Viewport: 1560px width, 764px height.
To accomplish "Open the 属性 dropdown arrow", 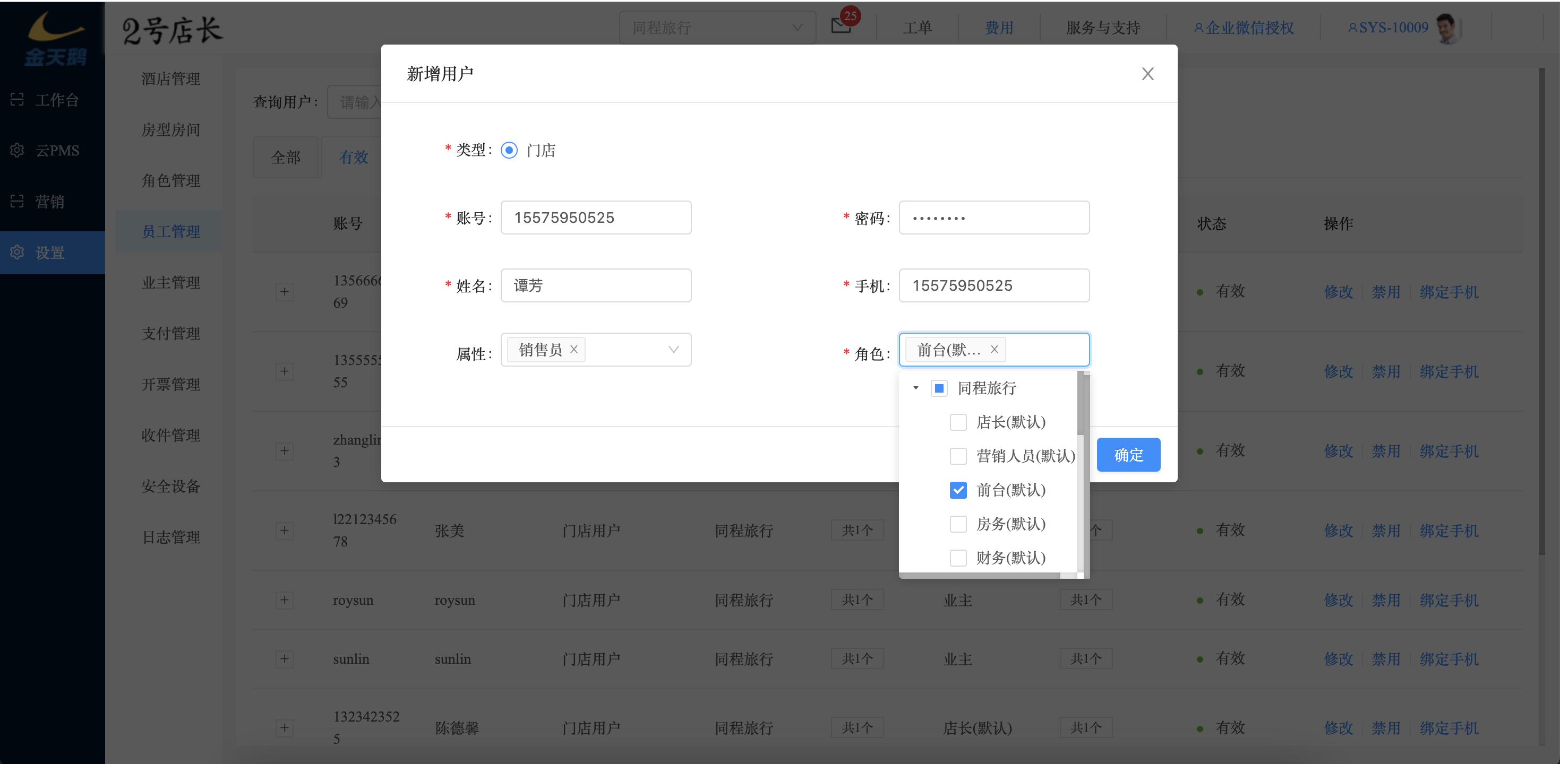I will click(673, 350).
